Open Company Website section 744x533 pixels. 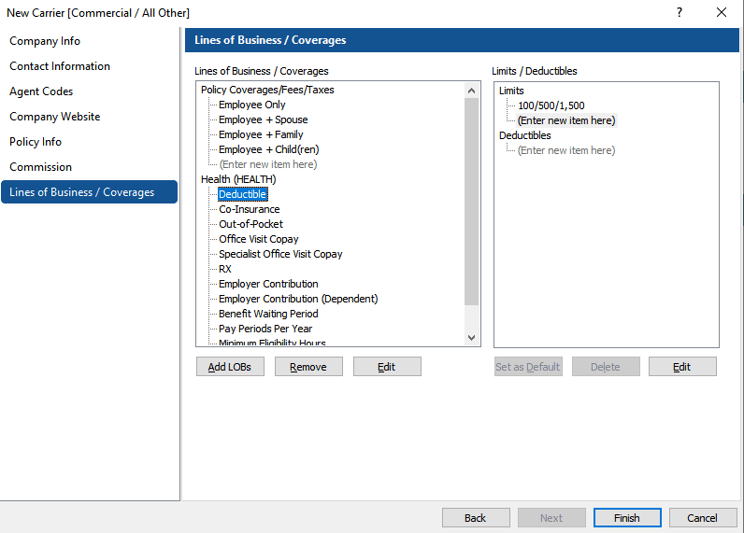(55, 117)
